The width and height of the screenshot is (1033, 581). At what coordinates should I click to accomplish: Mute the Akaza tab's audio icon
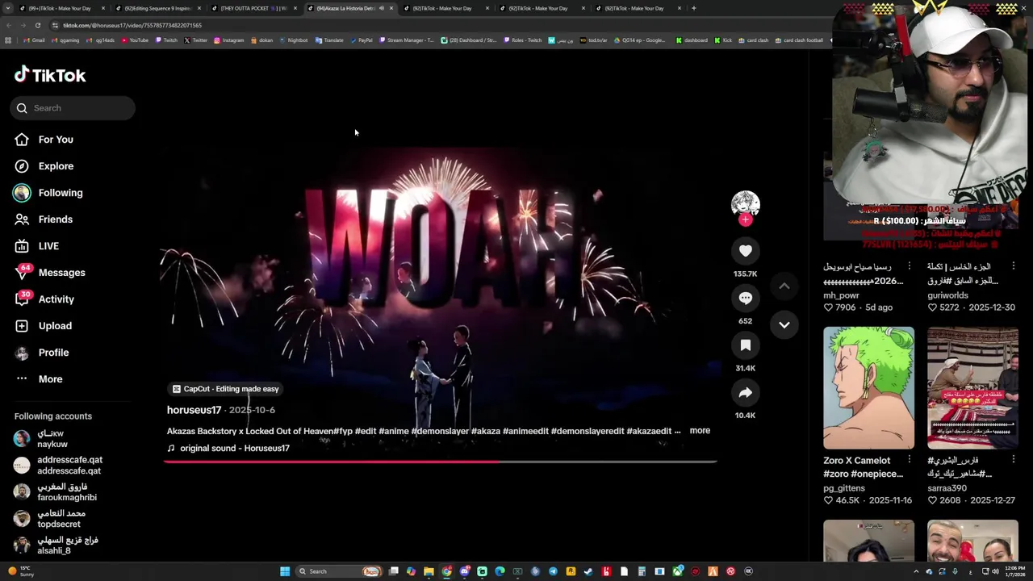coord(382,8)
